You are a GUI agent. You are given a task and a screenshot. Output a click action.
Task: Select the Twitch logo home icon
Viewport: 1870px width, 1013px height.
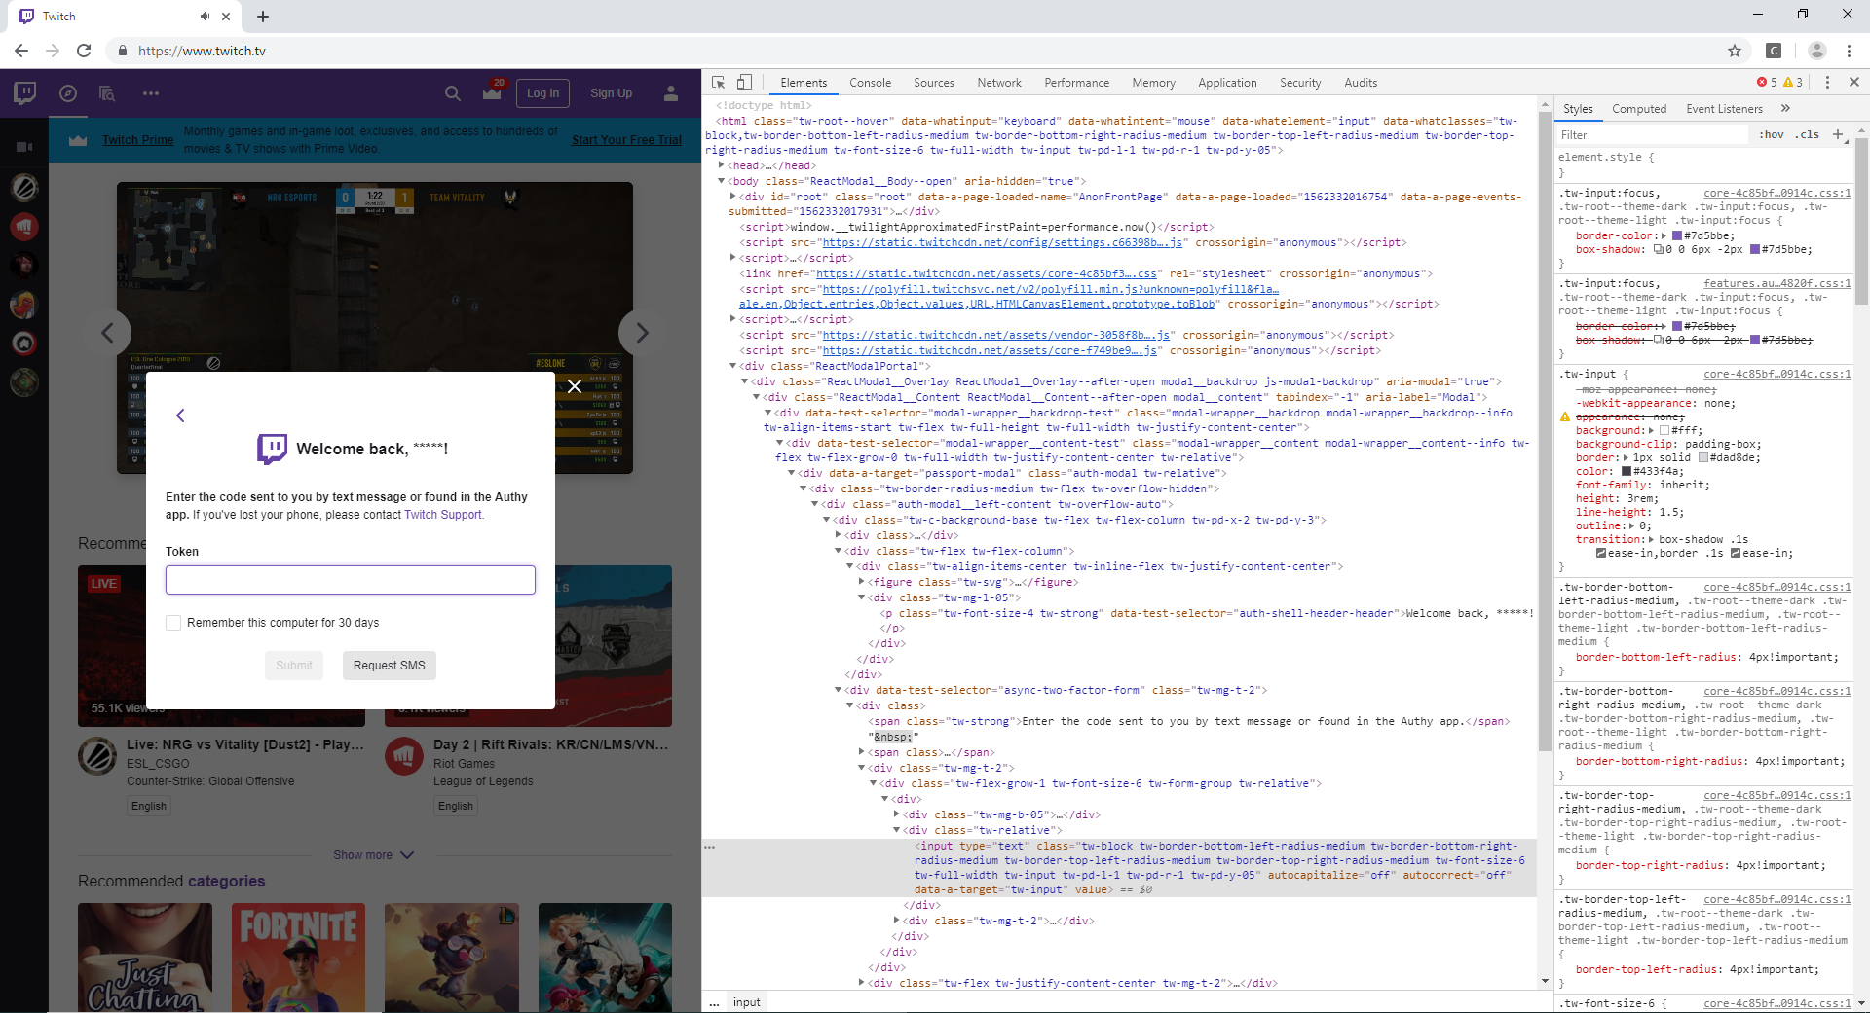pyautogui.click(x=24, y=92)
